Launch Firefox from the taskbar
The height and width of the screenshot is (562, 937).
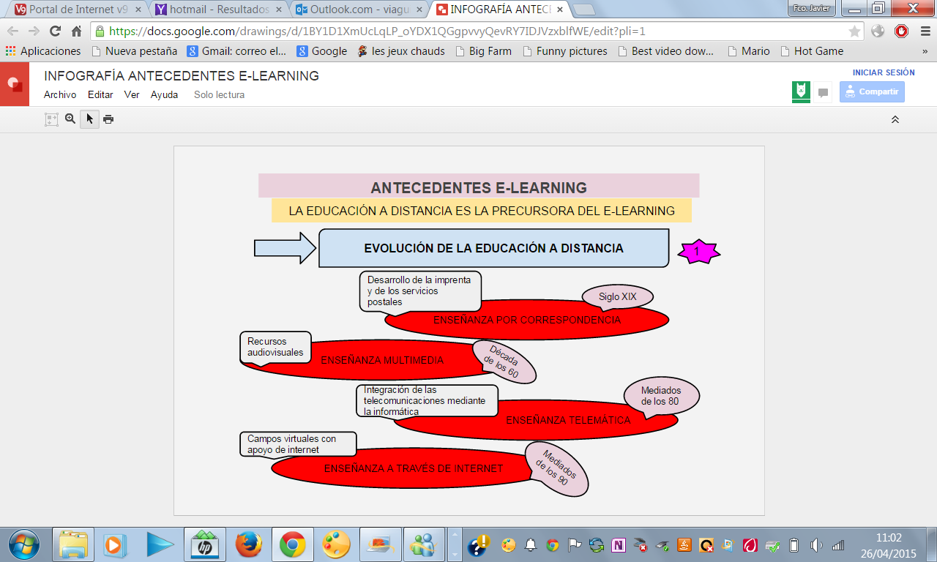pos(248,544)
